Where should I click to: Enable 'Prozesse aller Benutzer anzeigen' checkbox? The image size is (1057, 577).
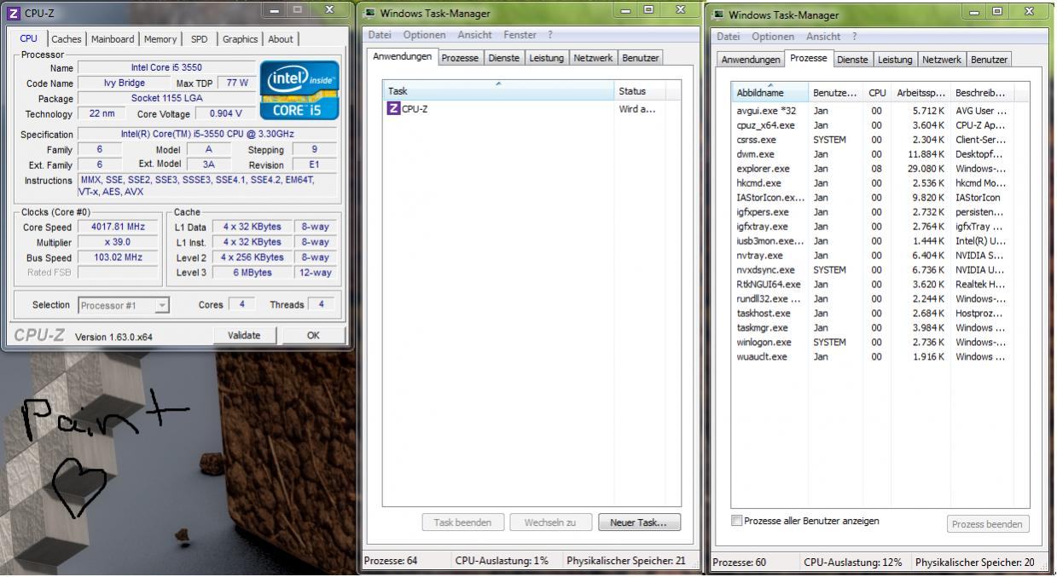[x=737, y=521]
